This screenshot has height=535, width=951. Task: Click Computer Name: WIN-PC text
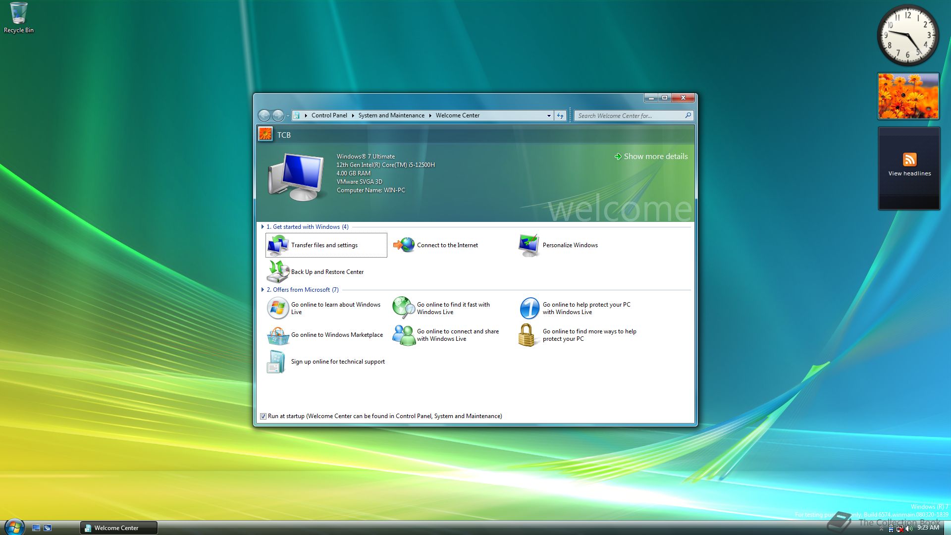[x=371, y=190]
